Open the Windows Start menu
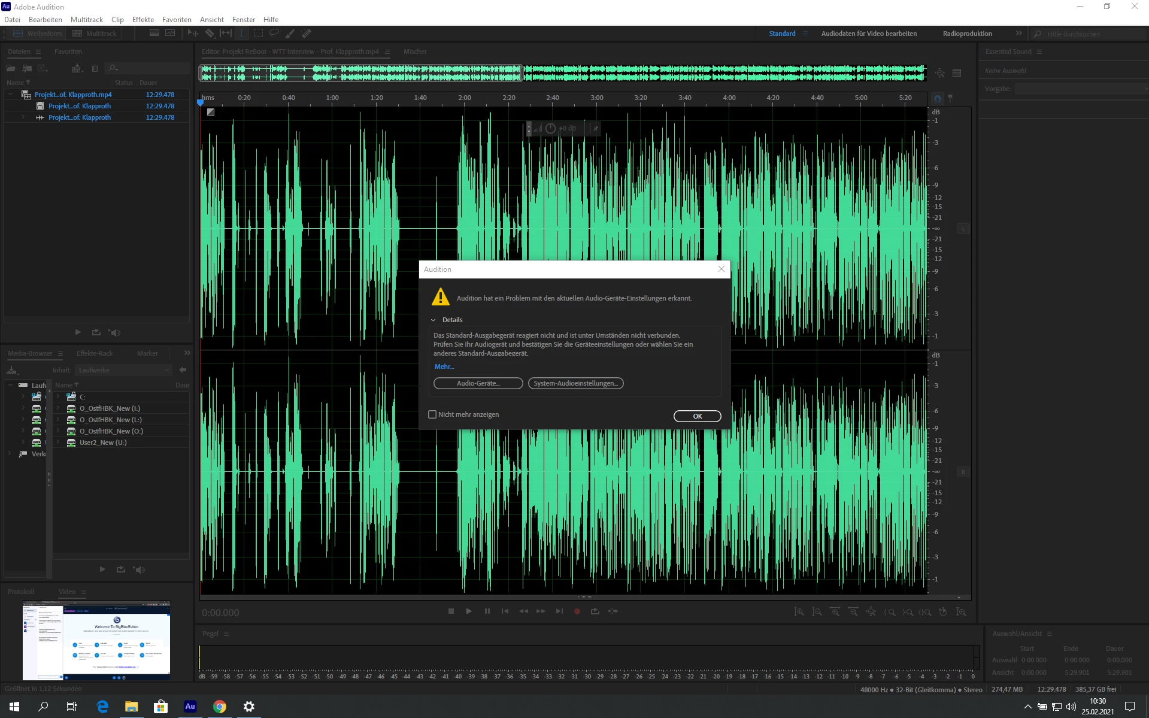The height and width of the screenshot is (718, 1149). click(14, 707)
